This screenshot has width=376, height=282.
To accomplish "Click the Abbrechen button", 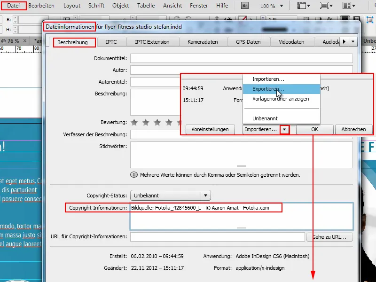I will pyautogui.click(x=354, y=130).
